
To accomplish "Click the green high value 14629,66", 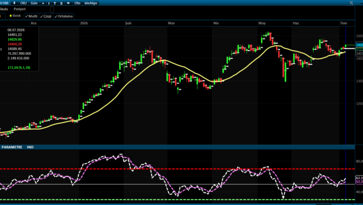I will coord(15,40).
